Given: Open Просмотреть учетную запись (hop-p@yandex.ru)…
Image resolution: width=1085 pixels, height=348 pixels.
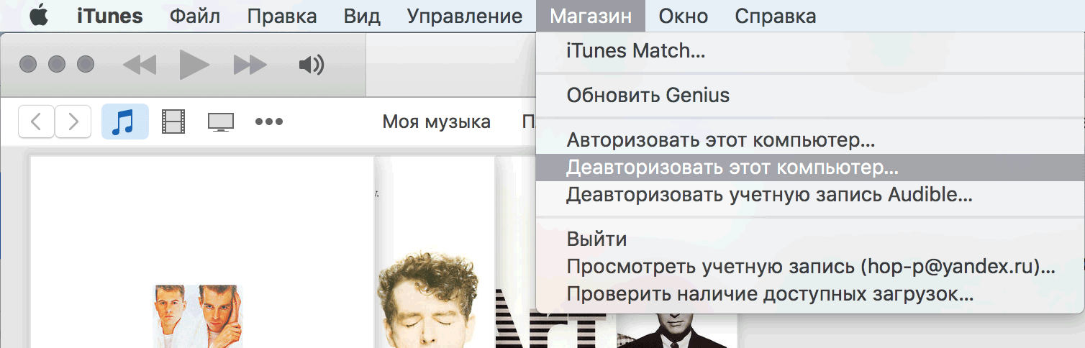Looking at the screenshot, I should [810, 267].
